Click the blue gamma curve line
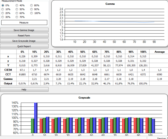Image resolution: width=168 pixels, height=139 pixels. 114,22
